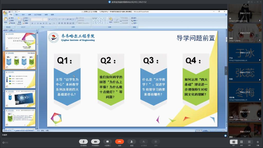Expand more participants with bottom chevron
Image resolution: width=263 pixels, height=148 pixels.
(x=245, y=136)
